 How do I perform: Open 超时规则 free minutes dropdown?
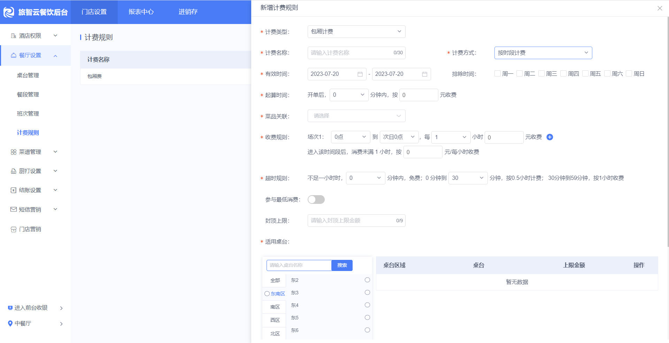click(x=366, y=178)
